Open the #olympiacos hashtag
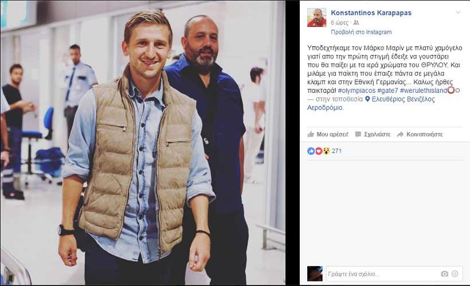This screenshot has height=286, width=470. 357,91
